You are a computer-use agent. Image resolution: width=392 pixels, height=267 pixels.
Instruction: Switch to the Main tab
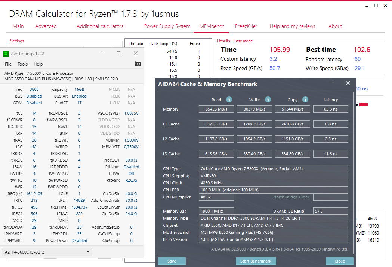point(18,26)
